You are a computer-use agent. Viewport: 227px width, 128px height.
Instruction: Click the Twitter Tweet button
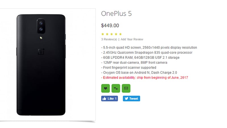click(131, 98)
